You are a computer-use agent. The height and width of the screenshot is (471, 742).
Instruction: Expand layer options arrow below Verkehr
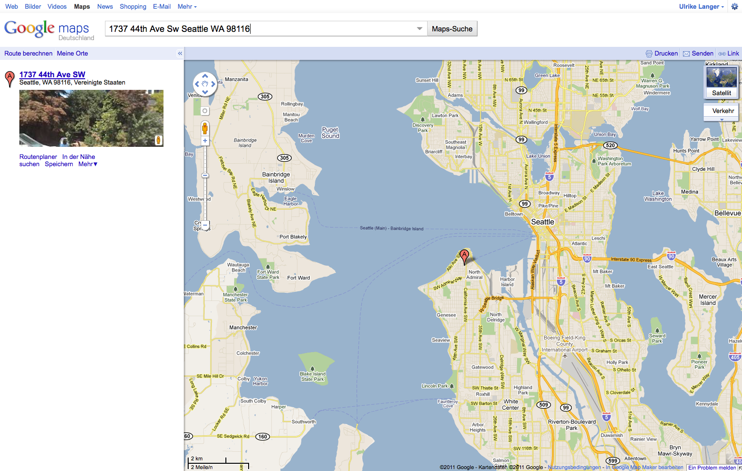coord(722,119)
